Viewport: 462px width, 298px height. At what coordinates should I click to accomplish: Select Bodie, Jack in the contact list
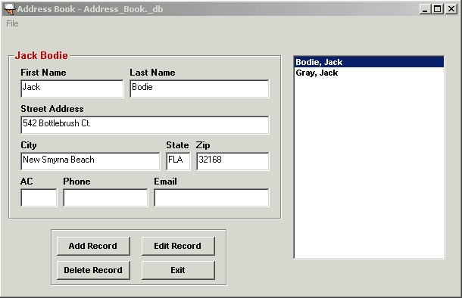[369, 62]
